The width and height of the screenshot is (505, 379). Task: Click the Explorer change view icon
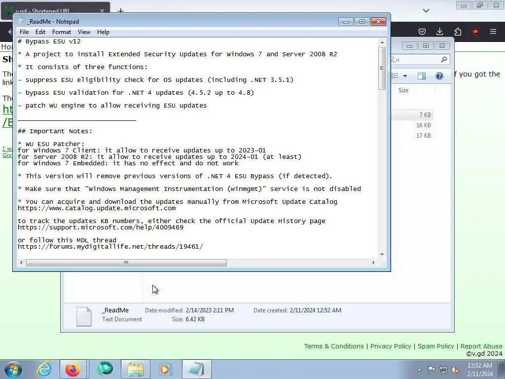[x=395, y=76]
